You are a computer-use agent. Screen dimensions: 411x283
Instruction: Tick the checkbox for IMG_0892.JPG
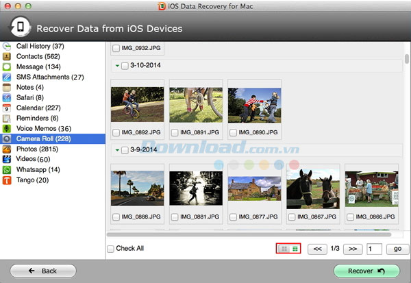[116, 132]
